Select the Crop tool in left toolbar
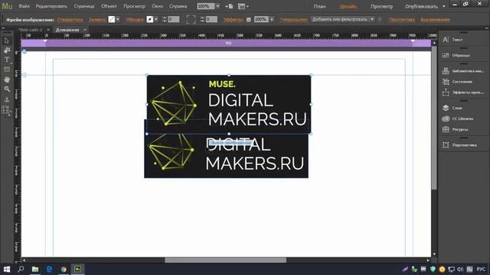The width and height of the screenshot is (490, 275). 7,50
